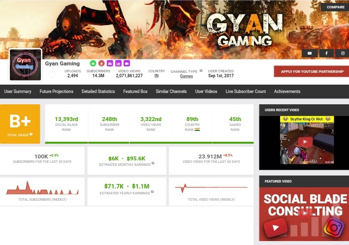
Task: Click the green eye badge icon
Action: click(93, 63)
